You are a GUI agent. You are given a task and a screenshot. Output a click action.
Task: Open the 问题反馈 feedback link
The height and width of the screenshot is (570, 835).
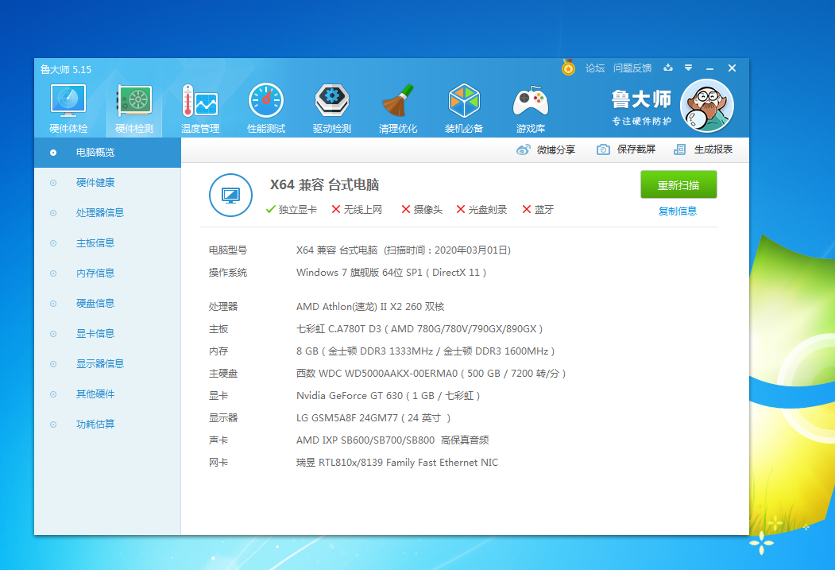[632, 68]
